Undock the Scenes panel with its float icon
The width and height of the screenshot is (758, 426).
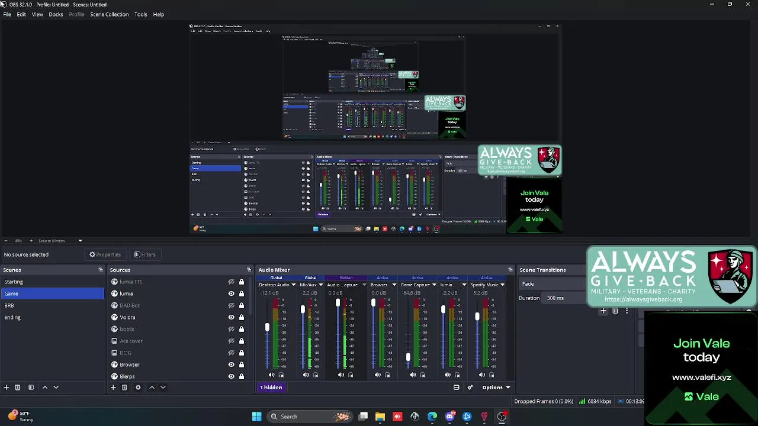pyautogui.click(x=100, y=270)
